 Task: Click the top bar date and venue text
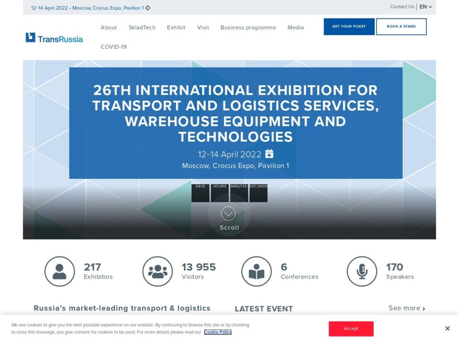pos(87,8)
